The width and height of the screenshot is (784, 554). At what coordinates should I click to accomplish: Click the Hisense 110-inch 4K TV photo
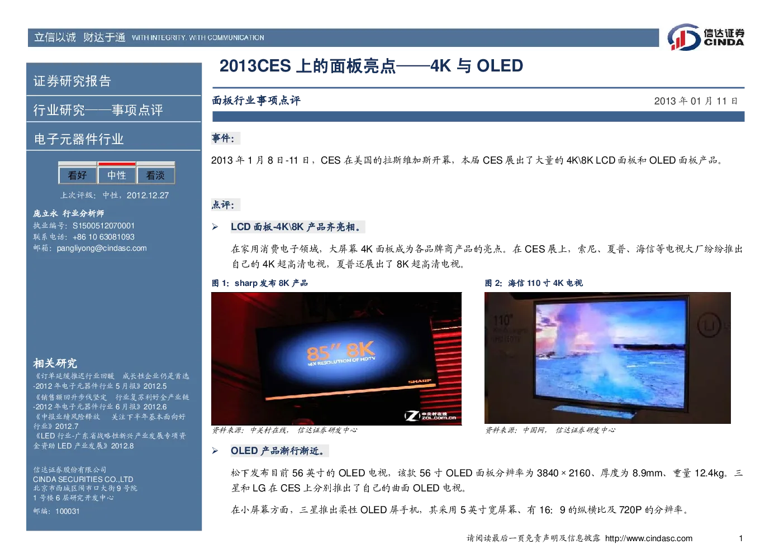607,358
